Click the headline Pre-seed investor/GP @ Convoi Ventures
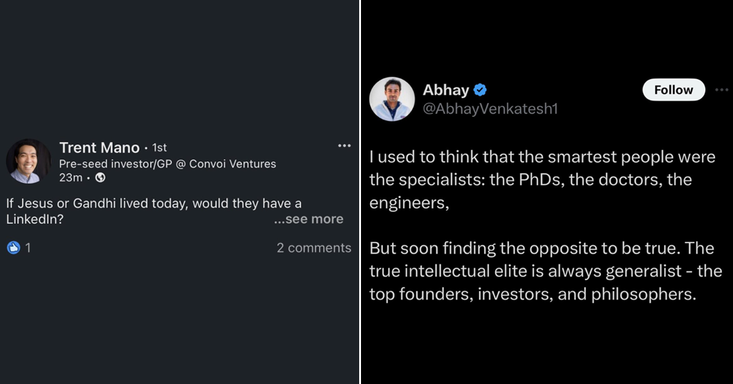The height and width of the screenshot is (384, 733). point(167,164)
